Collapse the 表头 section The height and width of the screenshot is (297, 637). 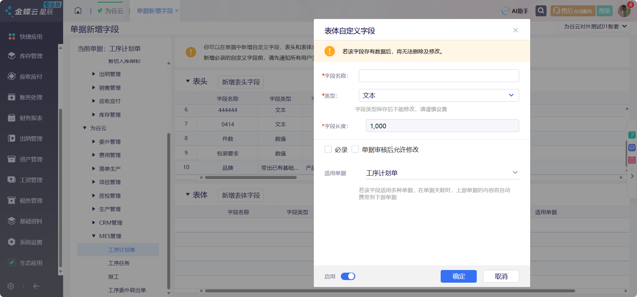(x=188, y=81)
